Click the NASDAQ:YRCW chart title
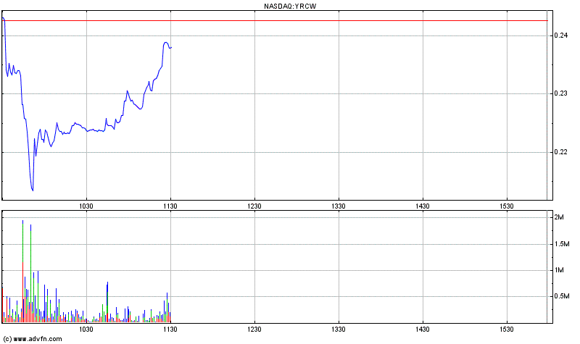The height and width of the screenshot is (344, 580). (290, 7)
